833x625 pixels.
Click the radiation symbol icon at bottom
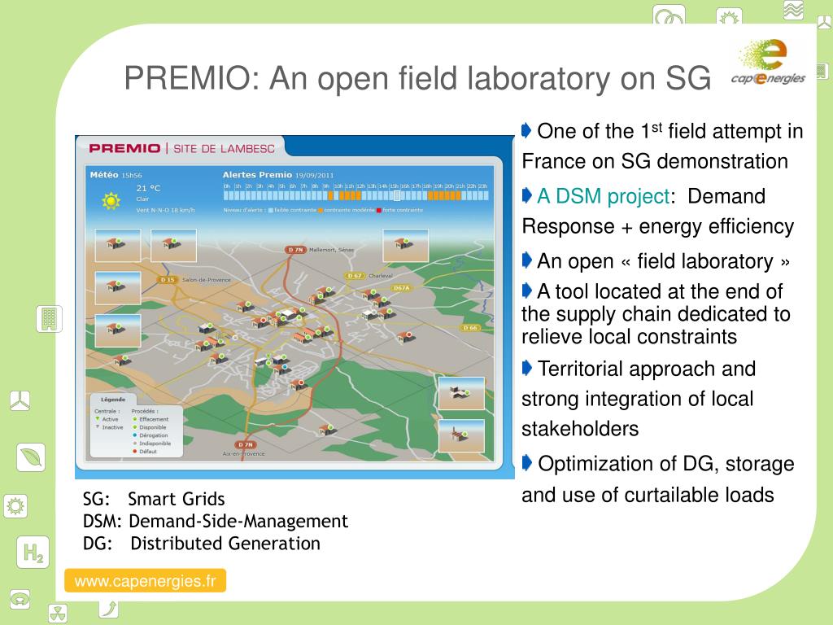(58, 614)
